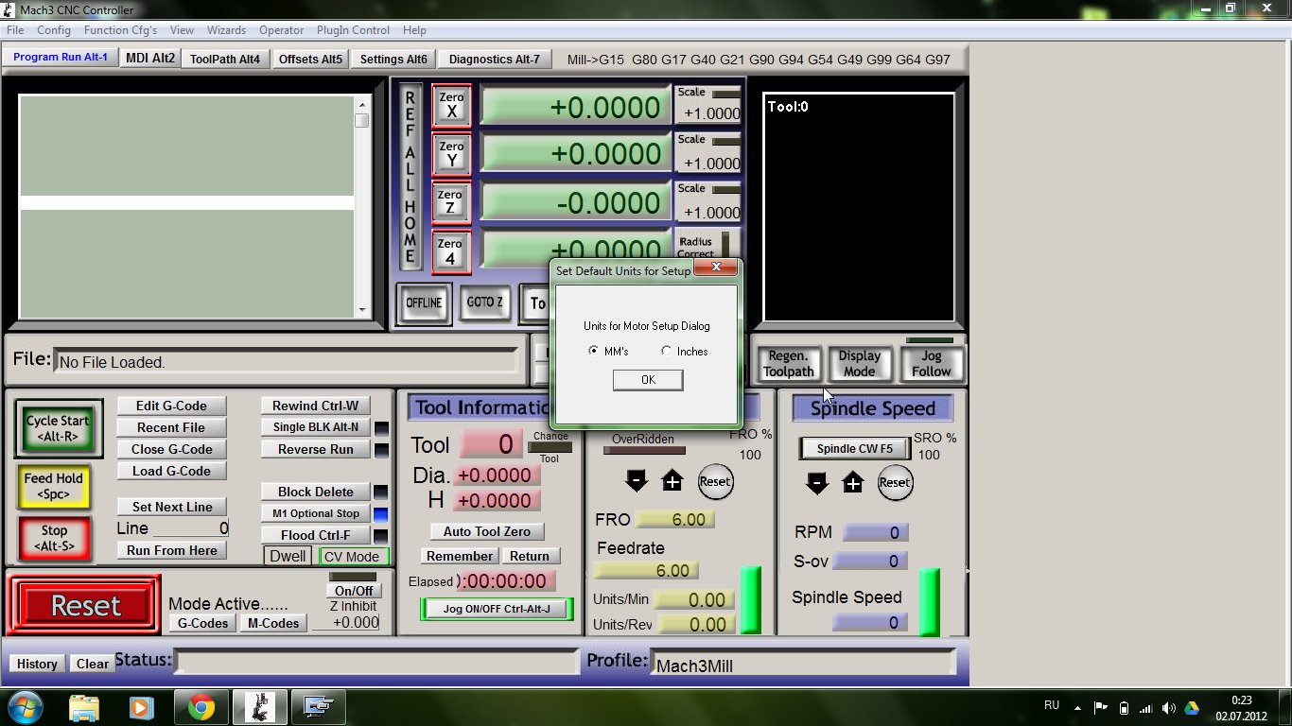Click OK in the units dialog
The image size is (1292, 726).
coord(648,380)
